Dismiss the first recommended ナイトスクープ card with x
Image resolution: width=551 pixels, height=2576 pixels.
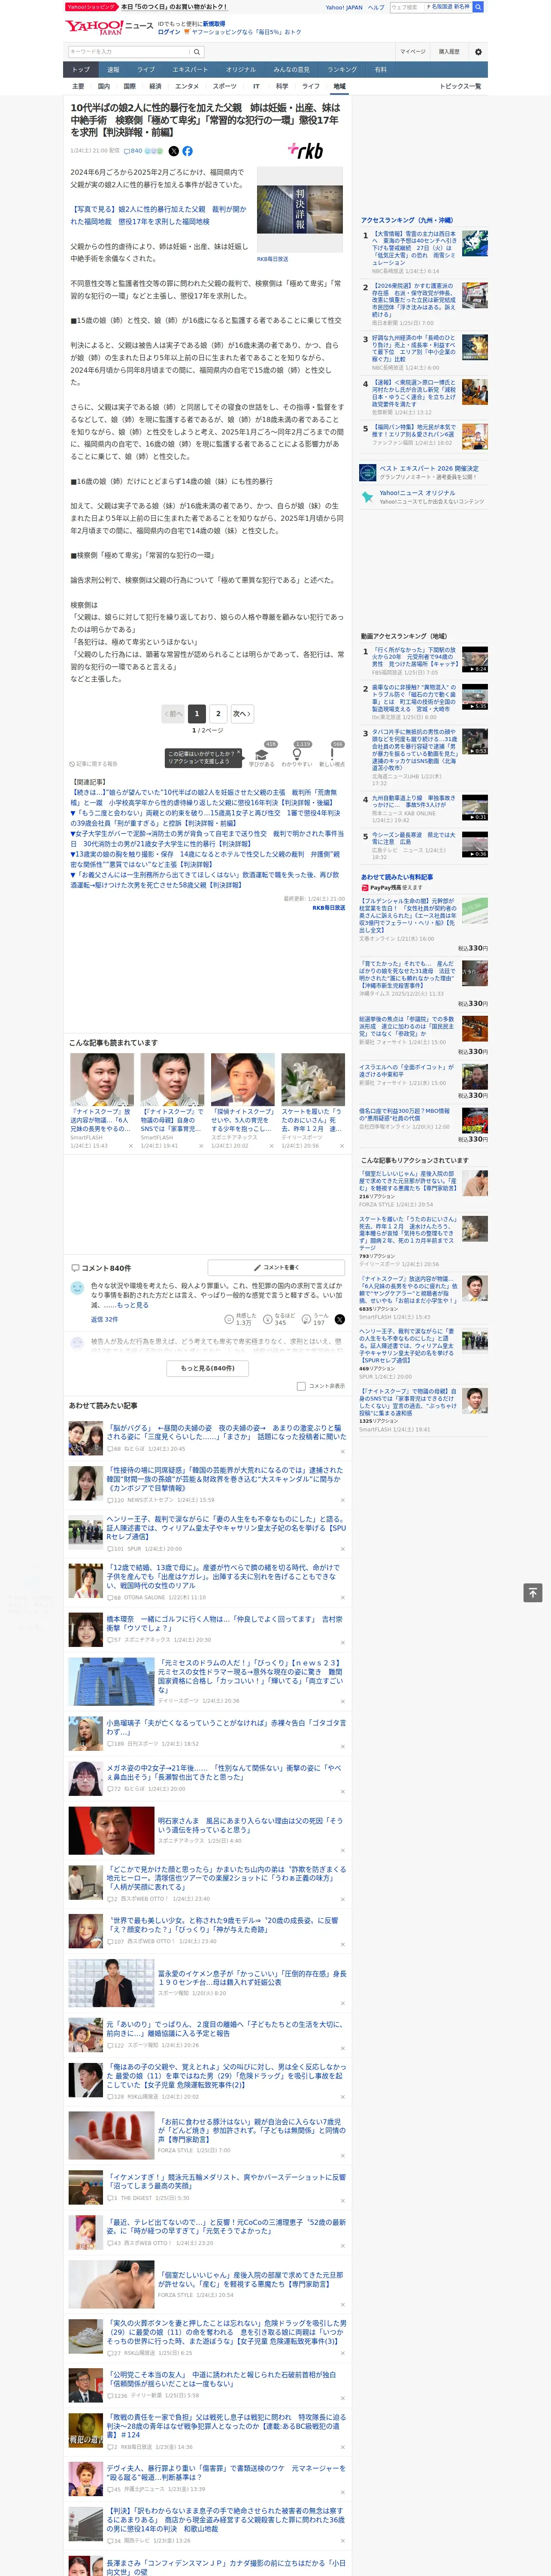point(130,1146)
